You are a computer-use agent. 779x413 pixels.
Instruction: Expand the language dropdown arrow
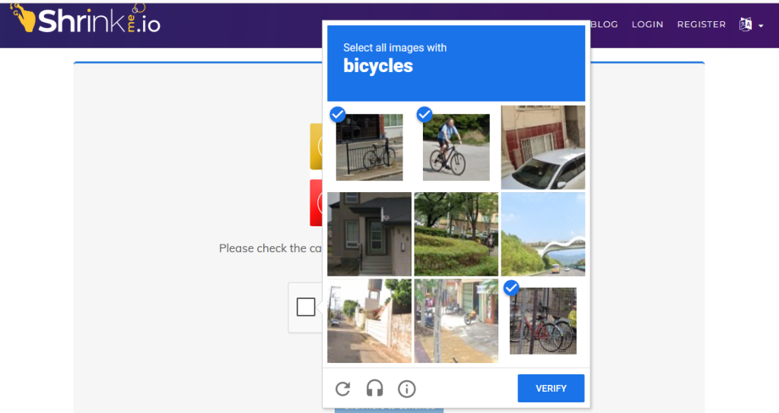761,26
